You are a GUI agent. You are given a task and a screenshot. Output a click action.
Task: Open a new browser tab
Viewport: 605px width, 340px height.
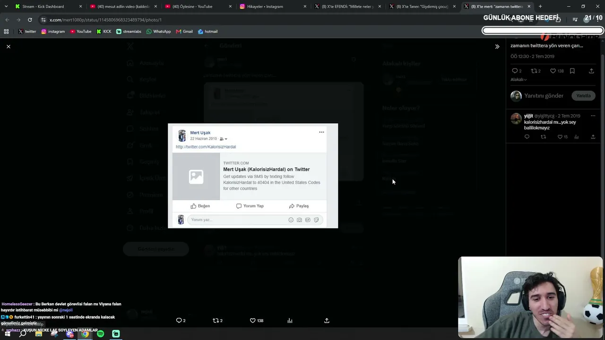point(540,7)
